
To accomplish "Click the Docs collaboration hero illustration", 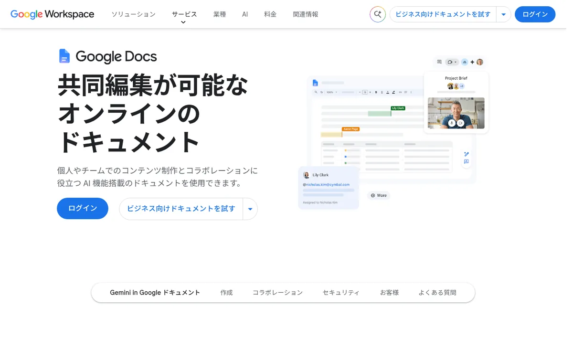I will coord(393,133).
